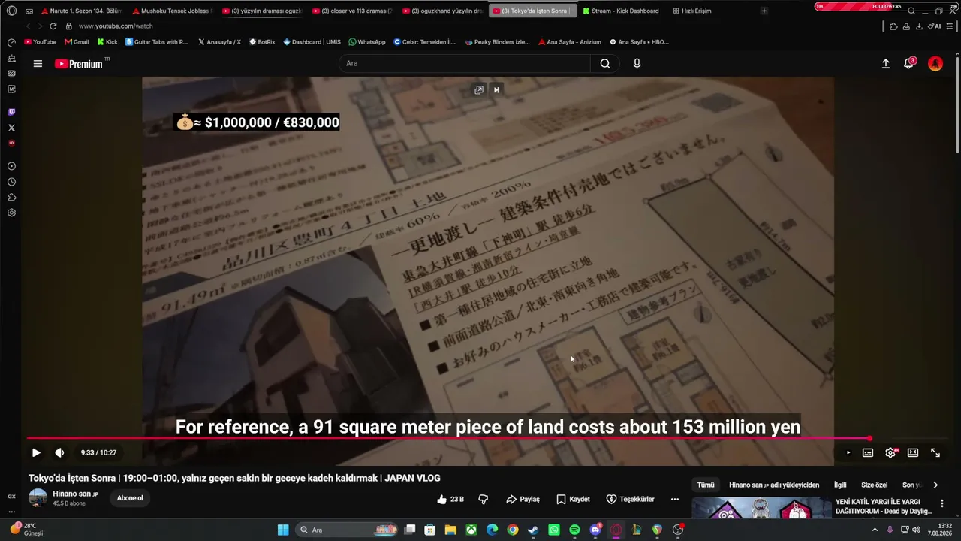The height and width of the screenshot is (541, 961).
Task: Open the WhatsApp bookmark
Action: pyautogui.click(x=367, y=42)
